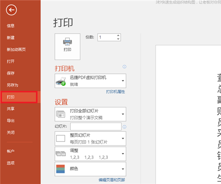Click the 就绪 printer status text

click(x=74, y=84)
